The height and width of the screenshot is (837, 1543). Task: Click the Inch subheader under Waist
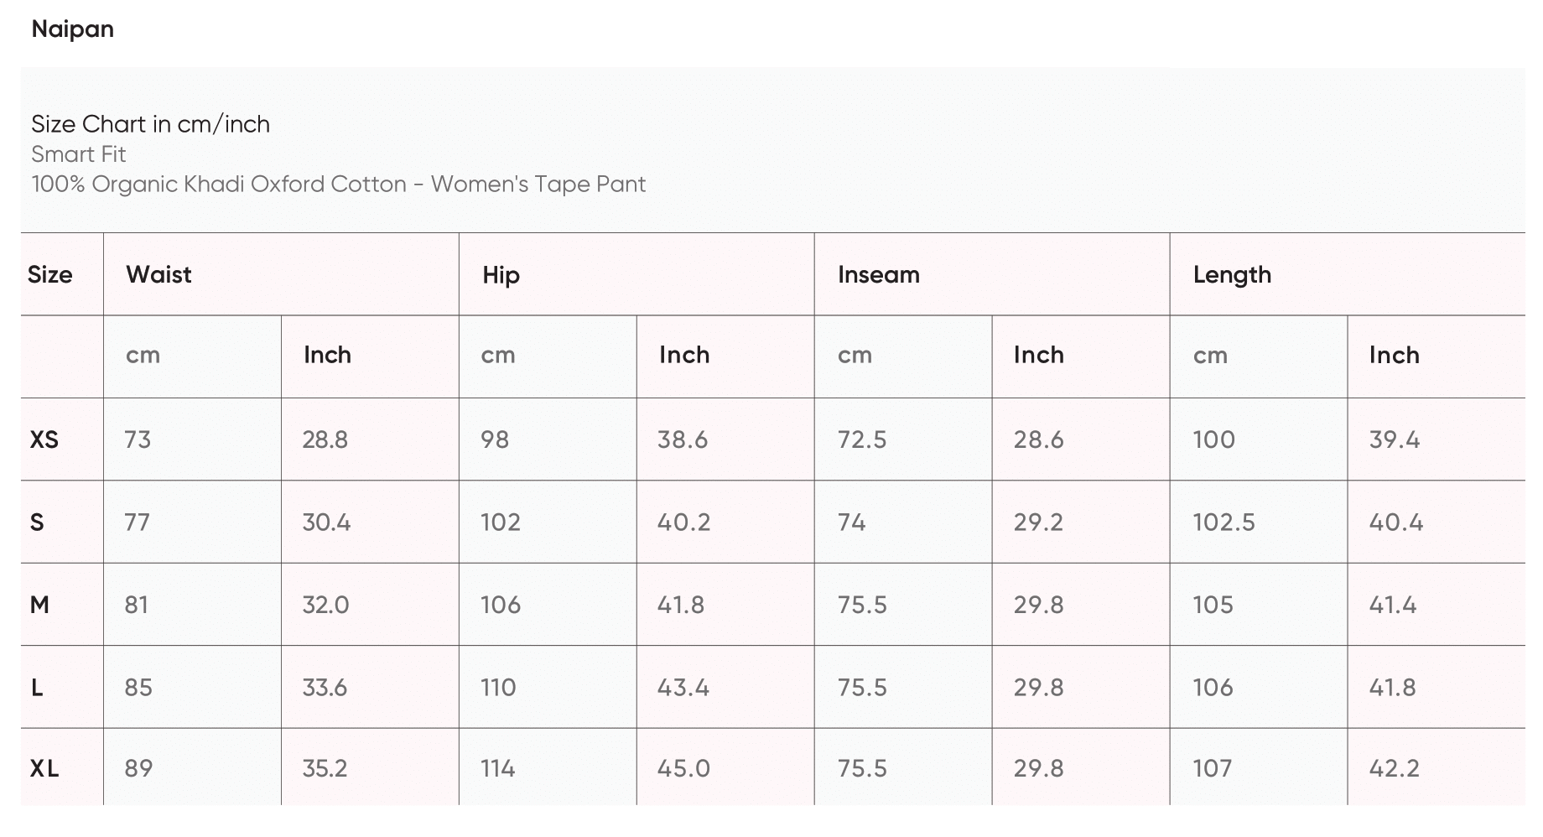pos(327,355)
